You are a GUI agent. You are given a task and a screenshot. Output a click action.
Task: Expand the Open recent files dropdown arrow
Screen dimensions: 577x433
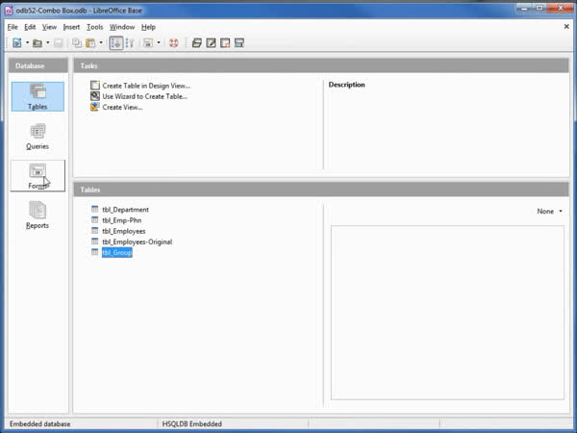(47, 42)
